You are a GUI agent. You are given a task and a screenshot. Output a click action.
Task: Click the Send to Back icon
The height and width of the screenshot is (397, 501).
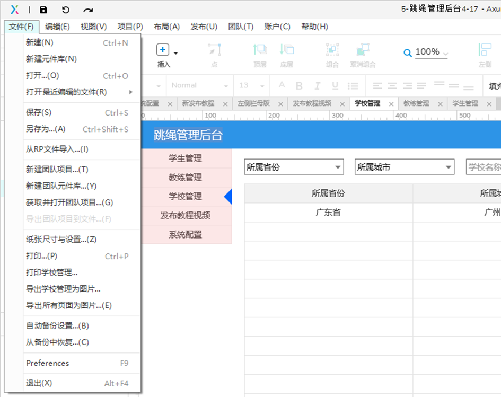click(287, 49)
